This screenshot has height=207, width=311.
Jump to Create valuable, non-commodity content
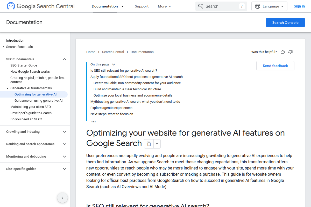(x=137, y=83)
